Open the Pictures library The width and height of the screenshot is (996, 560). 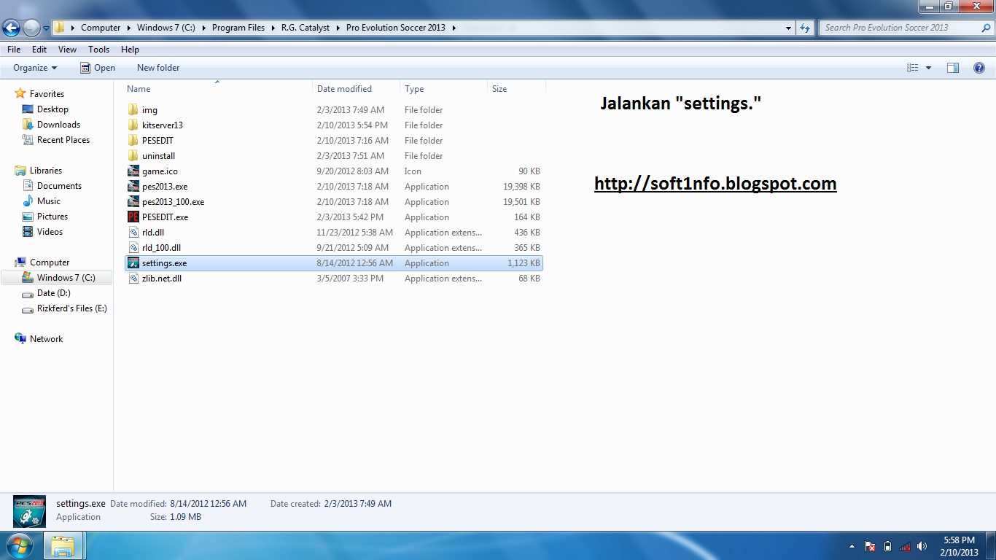[52, 217]
